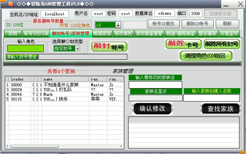The height and width of the screenshot is (154, 246).
Task: Click the 刷新 button
Action: click(227, 24)
